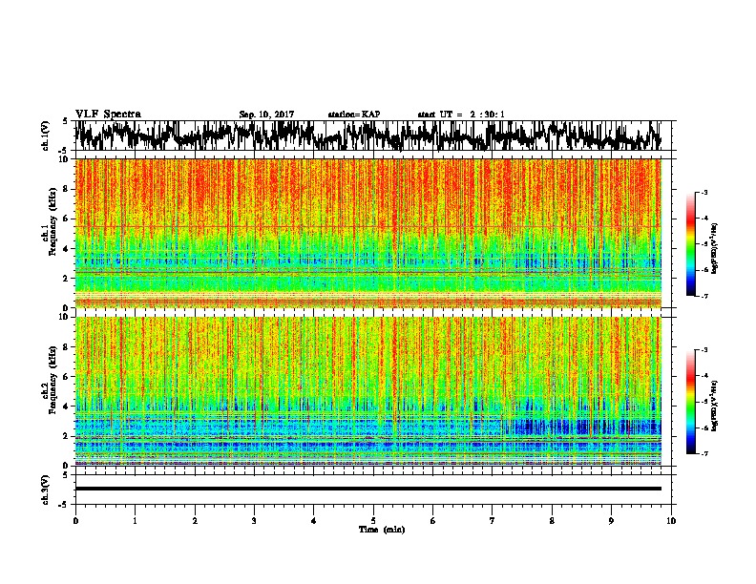Click the "Time (min)" axis label
This screenshot has width=756, height=584.
pos(382,530)
